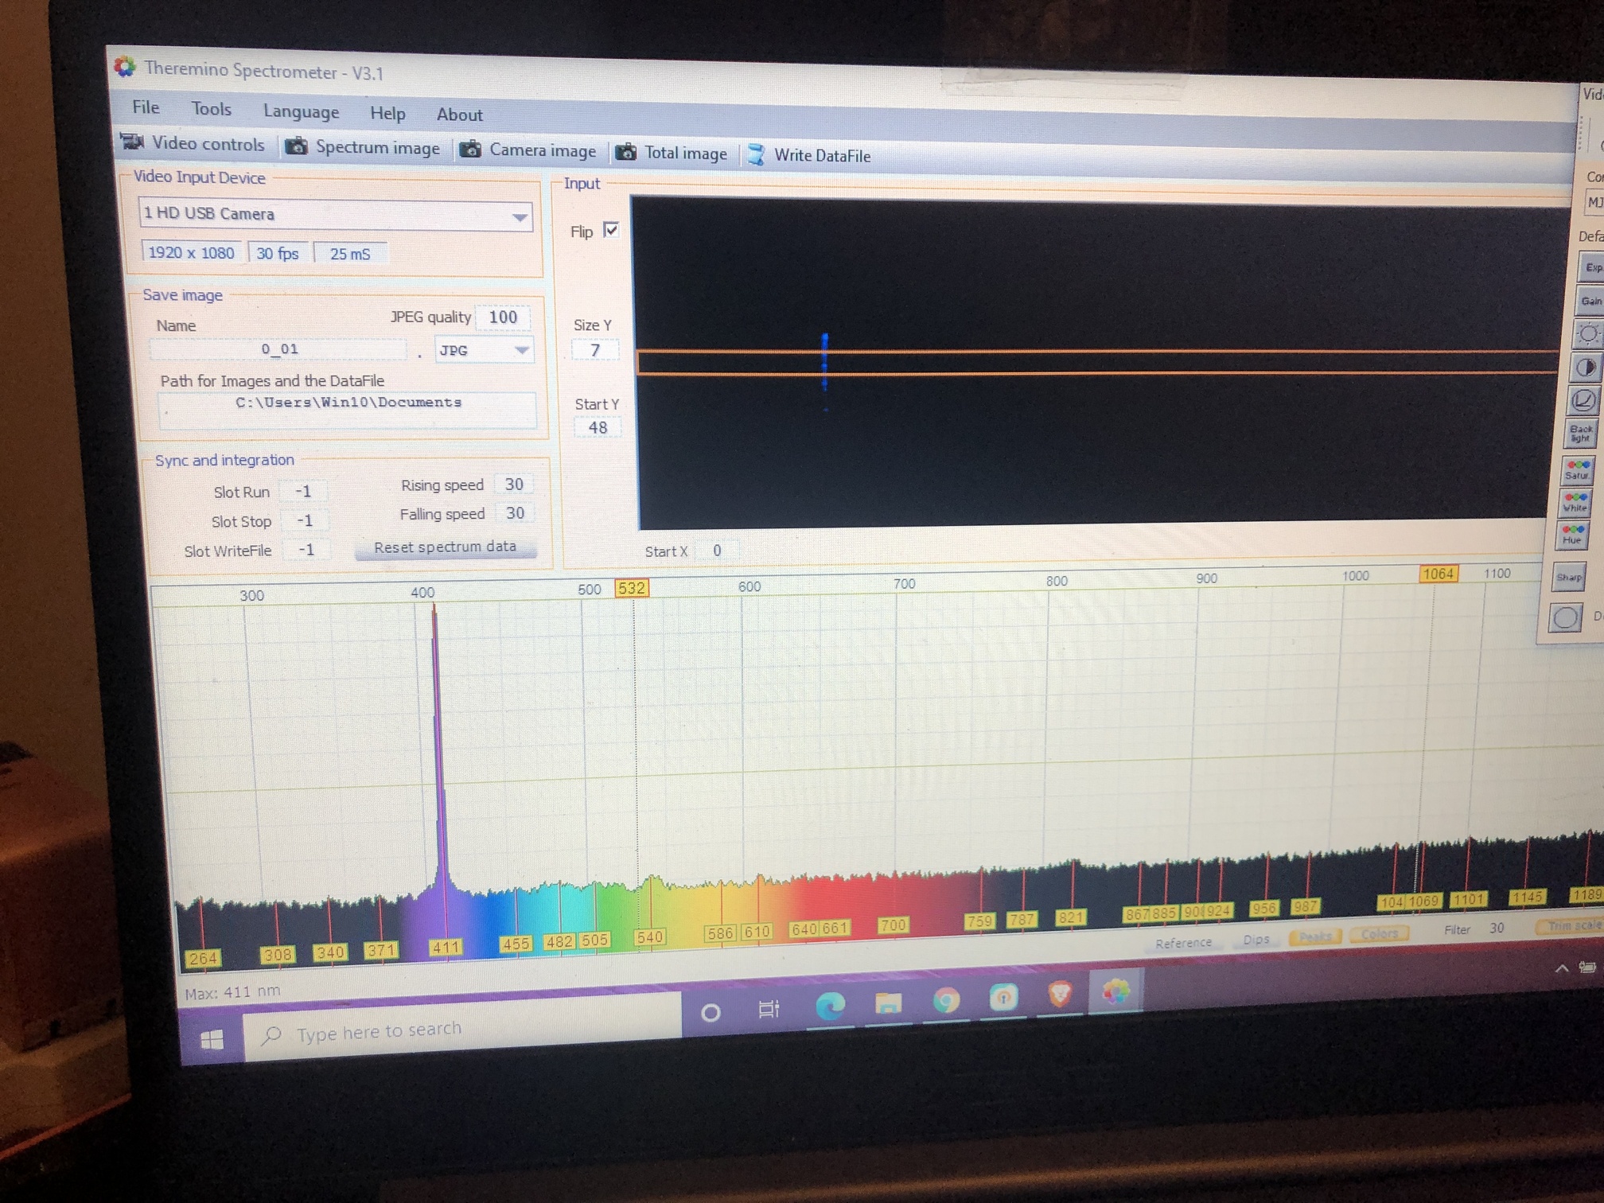Open Microsoft Edge from the taskbar

830,1006
